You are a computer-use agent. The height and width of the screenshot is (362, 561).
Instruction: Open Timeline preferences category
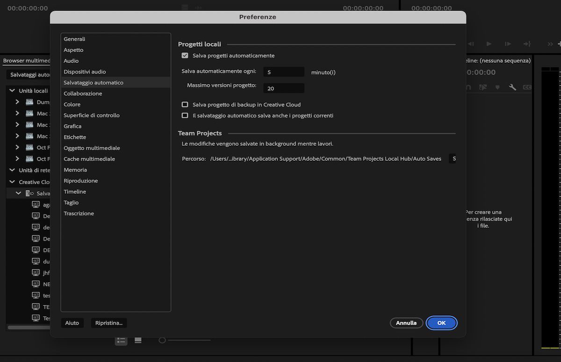pos(115,192)
